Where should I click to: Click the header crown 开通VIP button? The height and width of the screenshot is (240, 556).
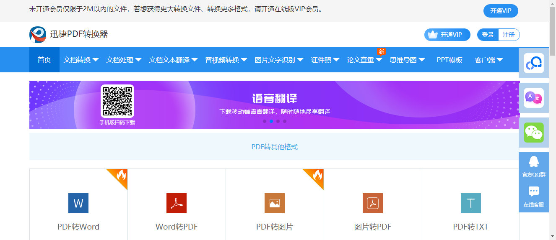(x=447, y=35)
